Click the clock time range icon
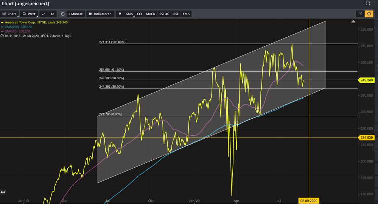Image resolution: width=378 pixels, height=204 pixels. [62, 14]
